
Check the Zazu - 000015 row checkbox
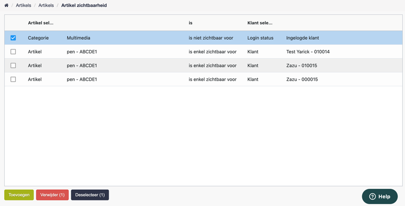click(x=13, y=80)
